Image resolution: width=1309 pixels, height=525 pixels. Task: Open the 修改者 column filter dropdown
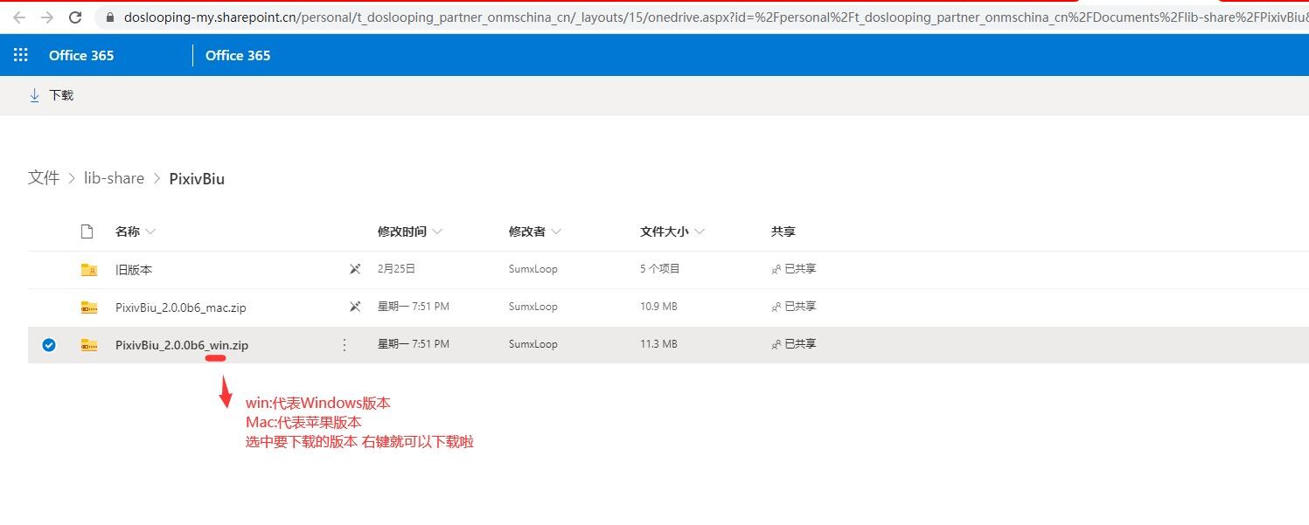click(556, 232)
